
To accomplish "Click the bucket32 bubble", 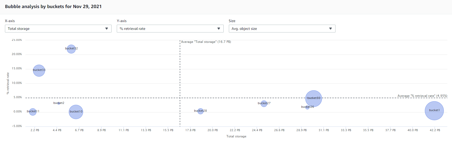I will [x=71, y=49].
